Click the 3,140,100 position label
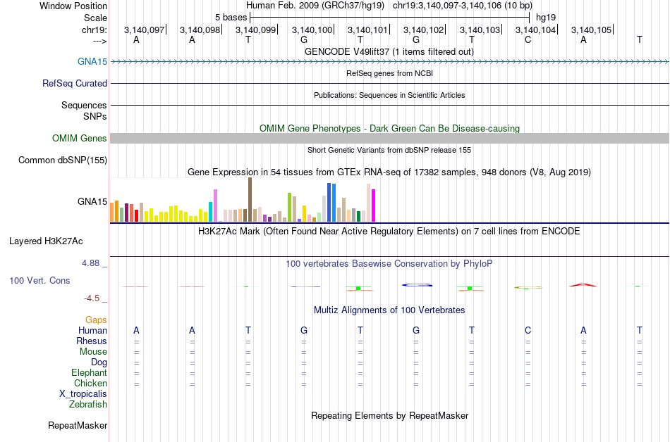This screenshot has height=442, width=670. 312,30
